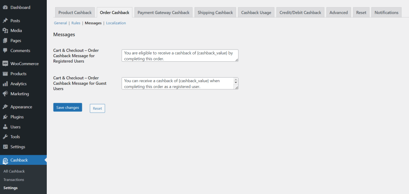Open the Payment Gateway Cashback tab

pos(163,13)
